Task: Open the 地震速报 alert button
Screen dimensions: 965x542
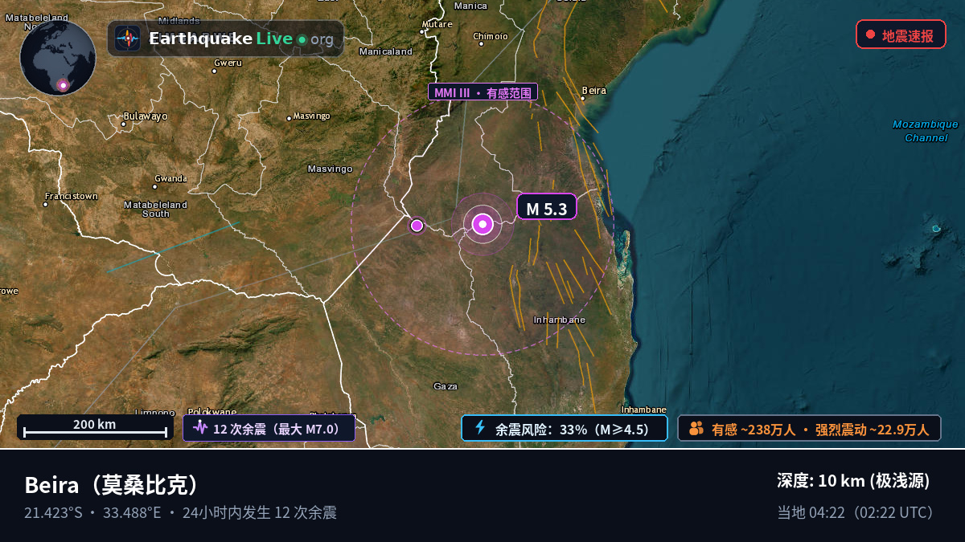Action: (901, 35)
